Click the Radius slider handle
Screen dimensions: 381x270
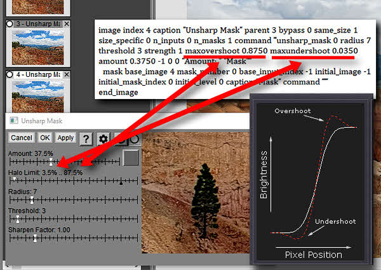30,199
